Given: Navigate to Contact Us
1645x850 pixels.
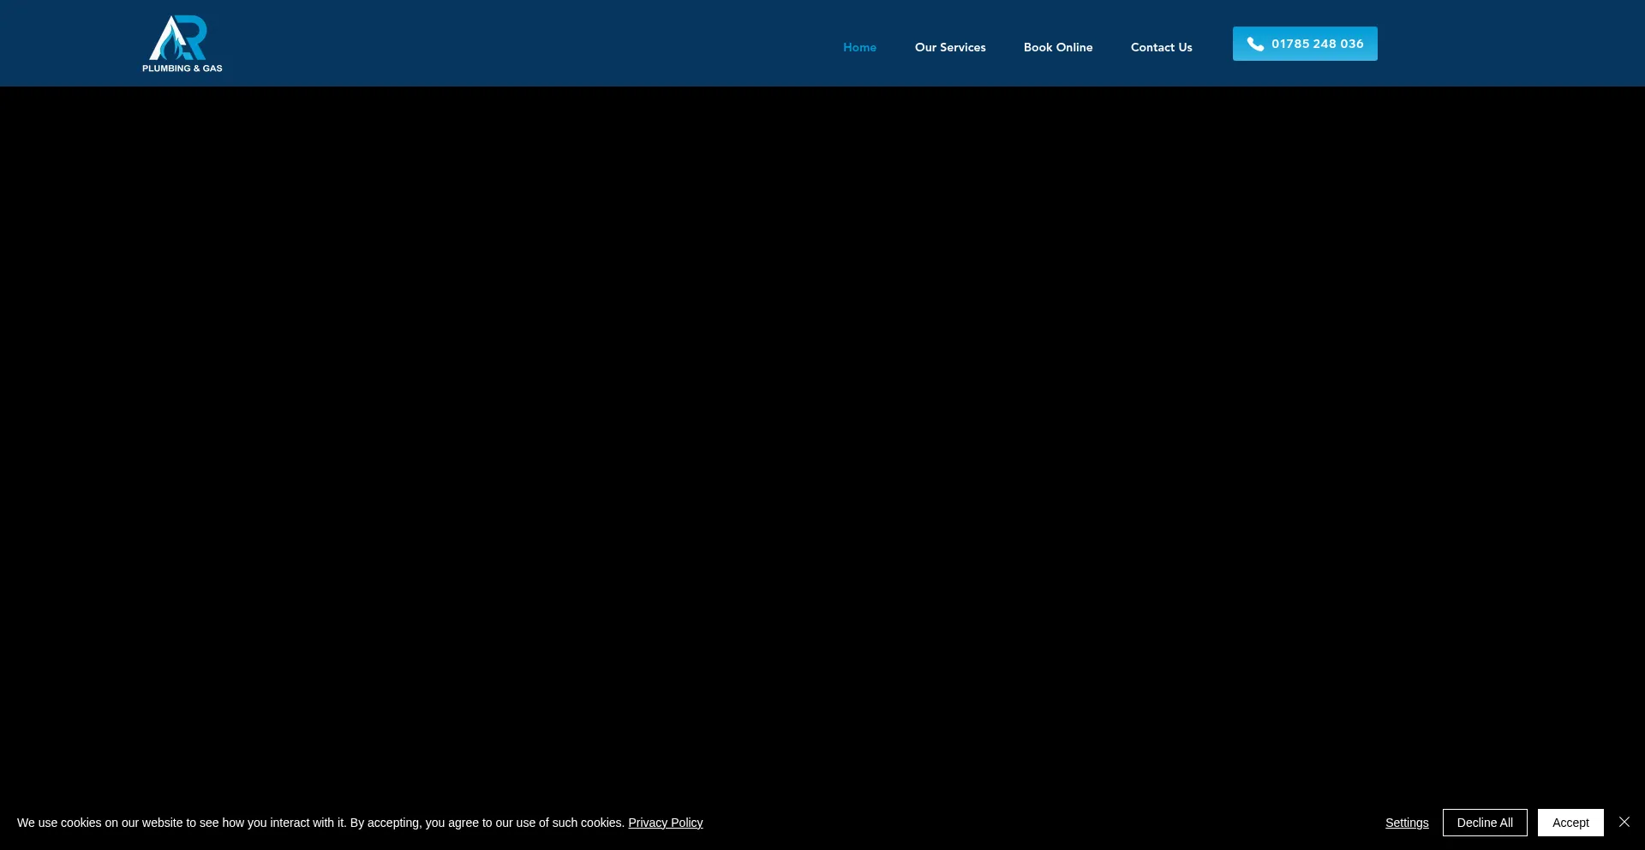Looking at the screenshot, I should 1161,47.
